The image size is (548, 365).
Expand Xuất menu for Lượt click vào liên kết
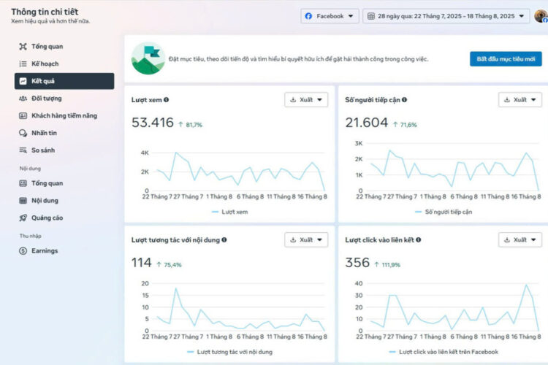click(520, 239)
